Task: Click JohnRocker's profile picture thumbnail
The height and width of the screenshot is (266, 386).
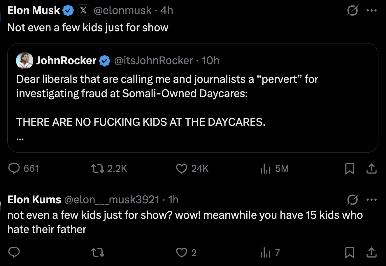Action: [24, 61]
